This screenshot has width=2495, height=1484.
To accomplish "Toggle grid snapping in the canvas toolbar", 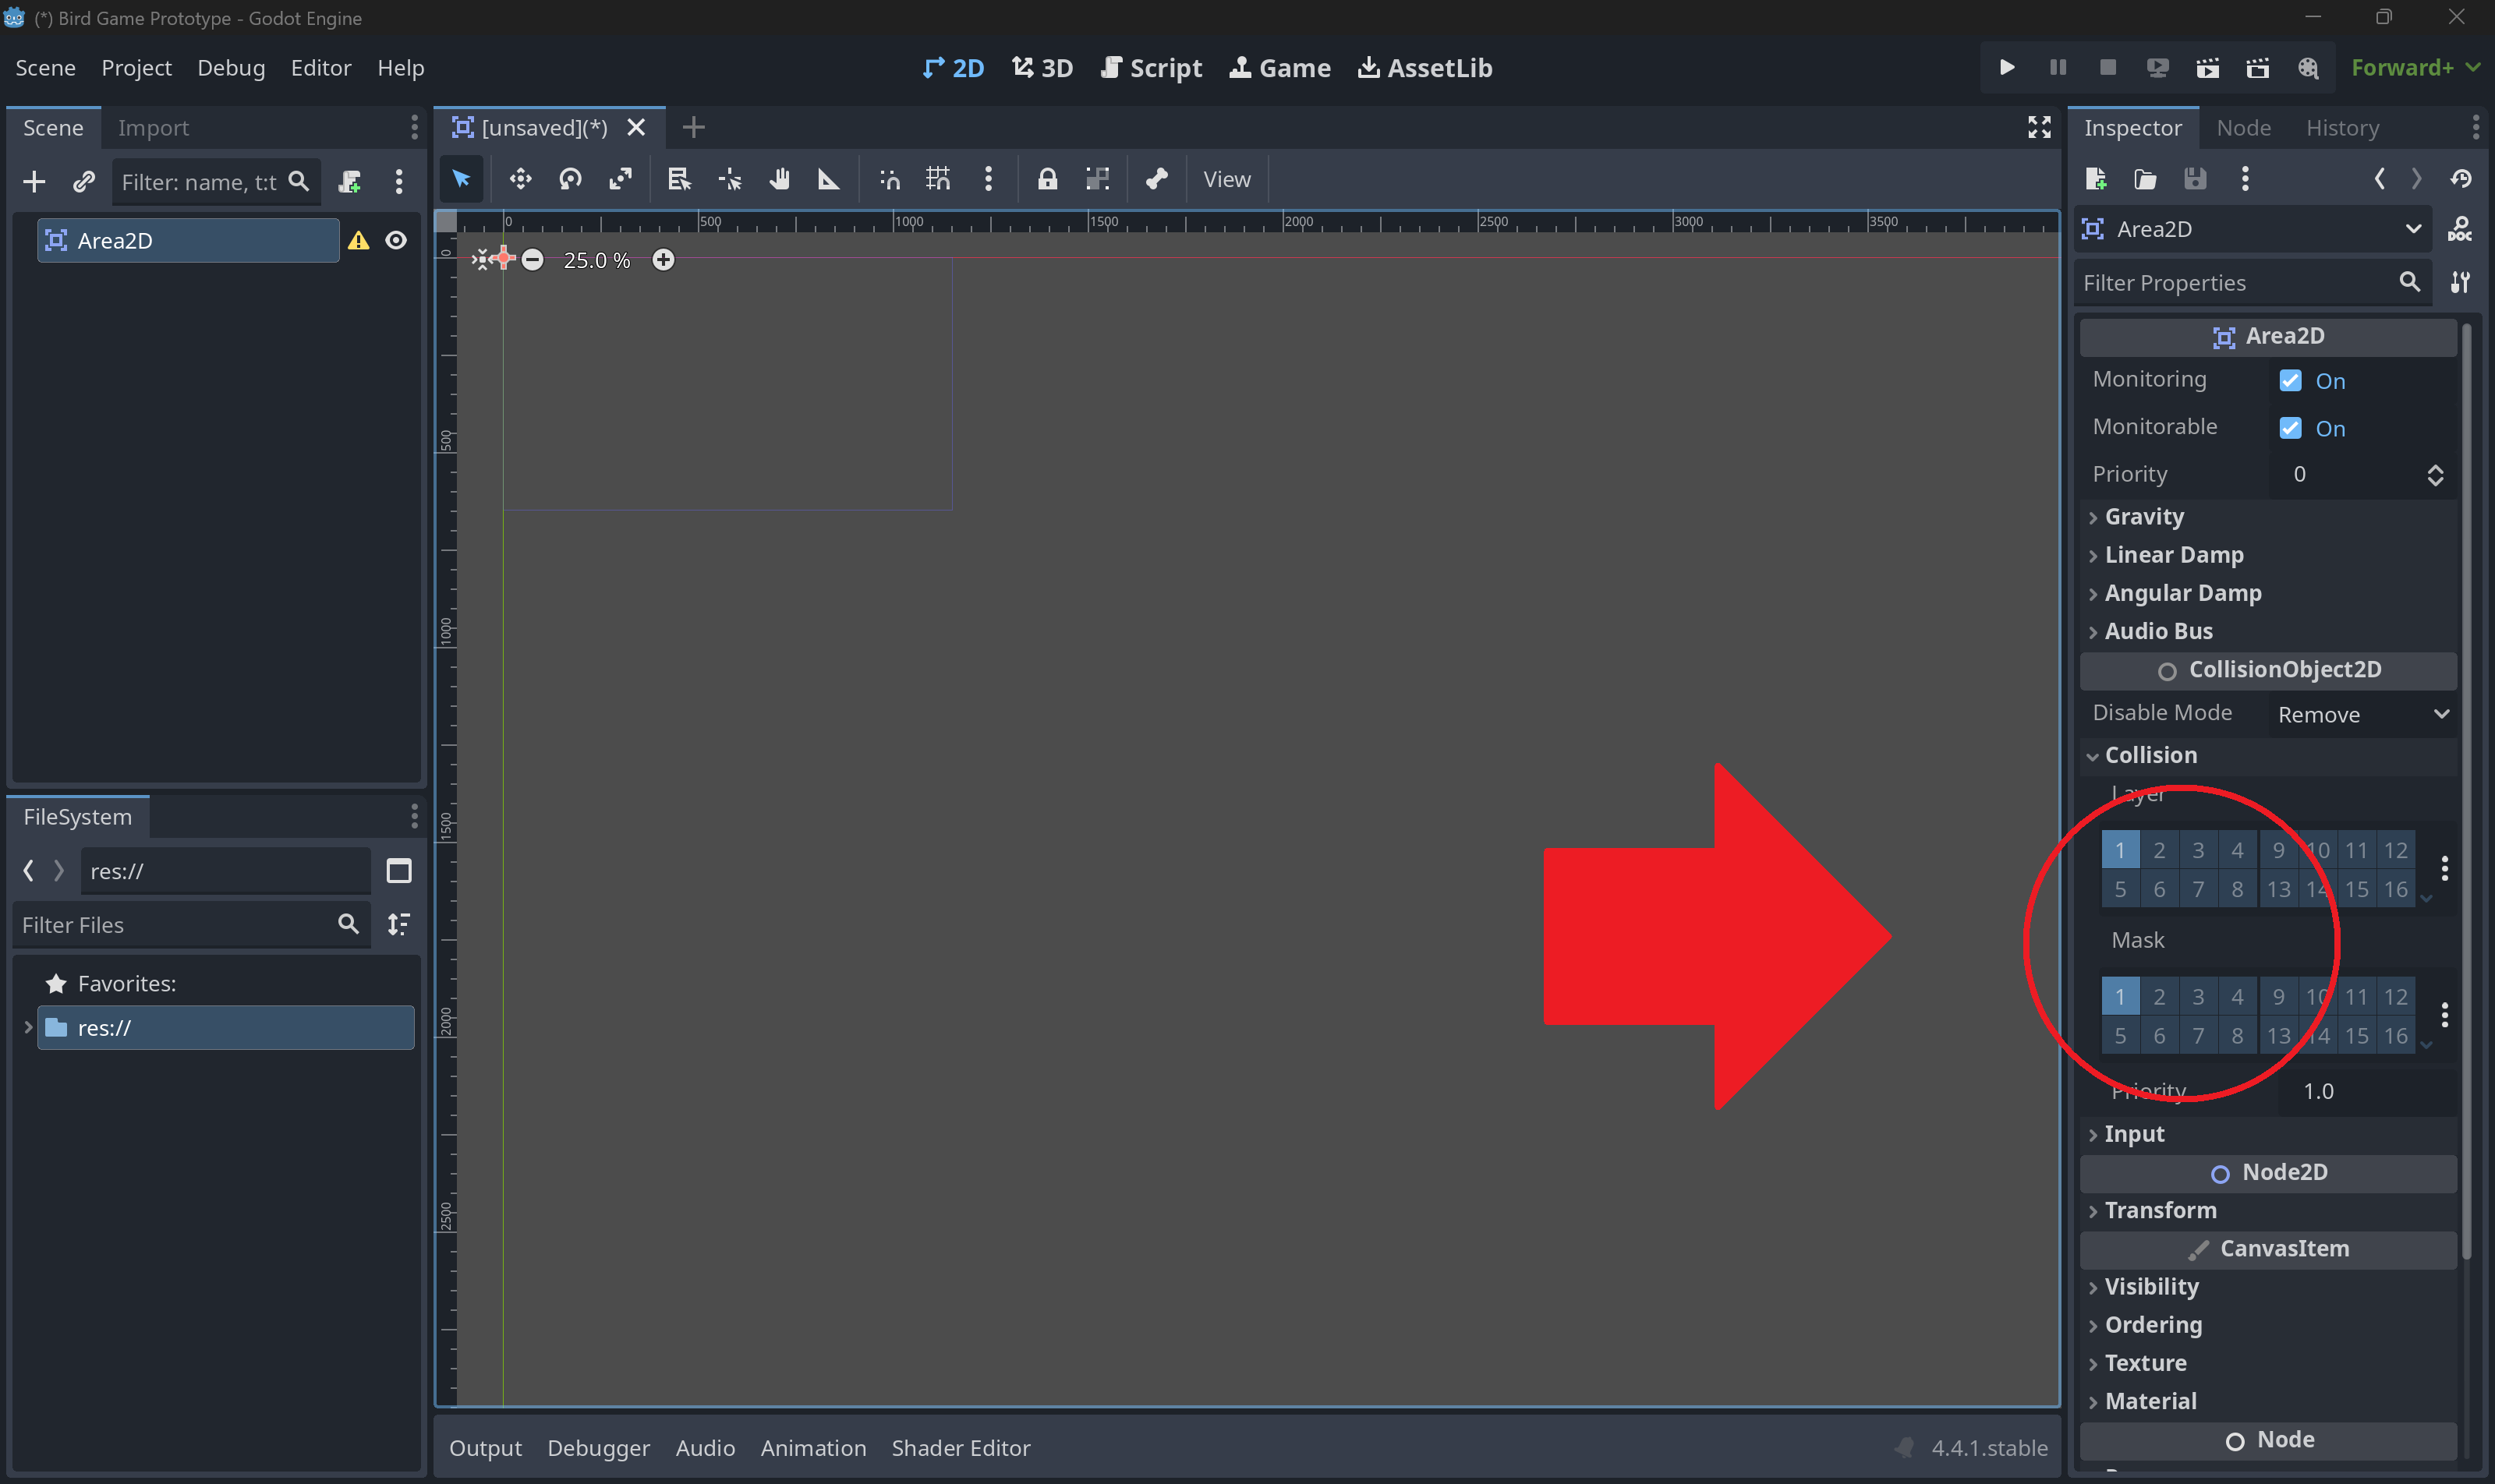I will (x=939, y=179).
